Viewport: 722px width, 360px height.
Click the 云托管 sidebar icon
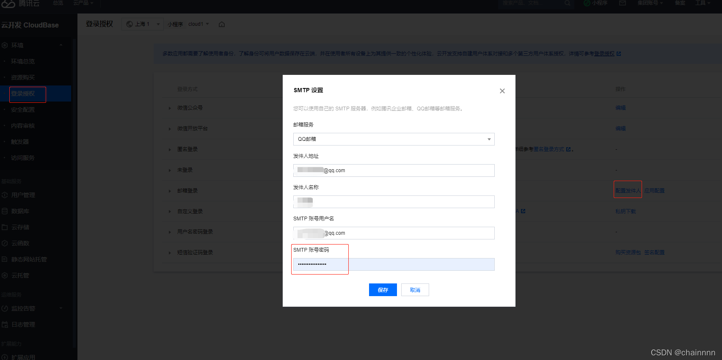(5, 275)
